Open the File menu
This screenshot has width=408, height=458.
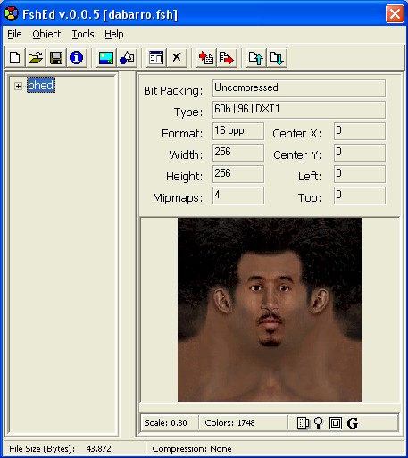pos(14,34)
